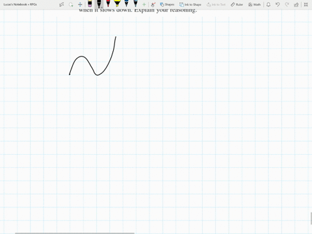Select the yellow highlighter
The image size is (312, 234).
coord(117,3)
